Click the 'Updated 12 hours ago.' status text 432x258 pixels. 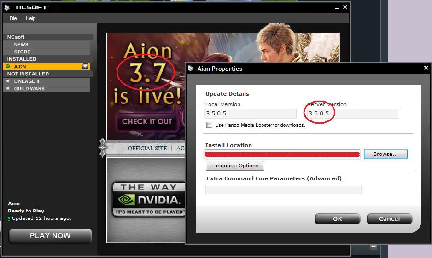point(41,218)
